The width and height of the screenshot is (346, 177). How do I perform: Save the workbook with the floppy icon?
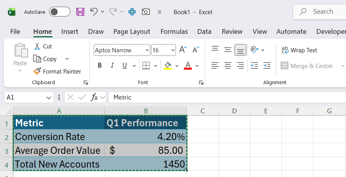point(80,12)
